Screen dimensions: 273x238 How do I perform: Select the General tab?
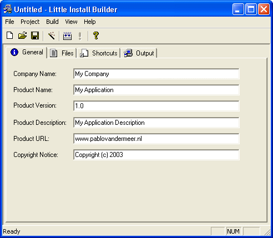tap(27, 52)
